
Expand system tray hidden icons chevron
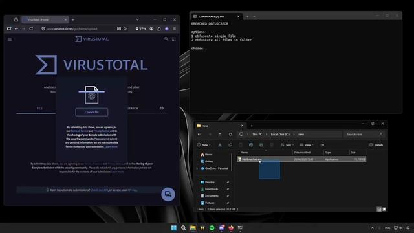373,228
